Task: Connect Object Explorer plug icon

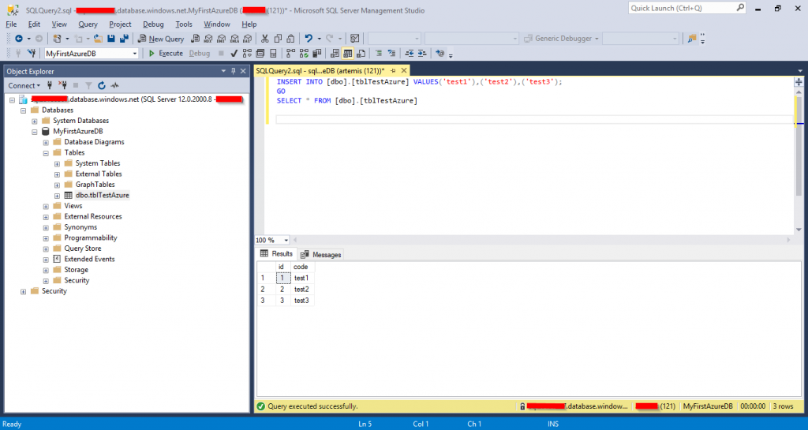Action: tap(50, 85)
